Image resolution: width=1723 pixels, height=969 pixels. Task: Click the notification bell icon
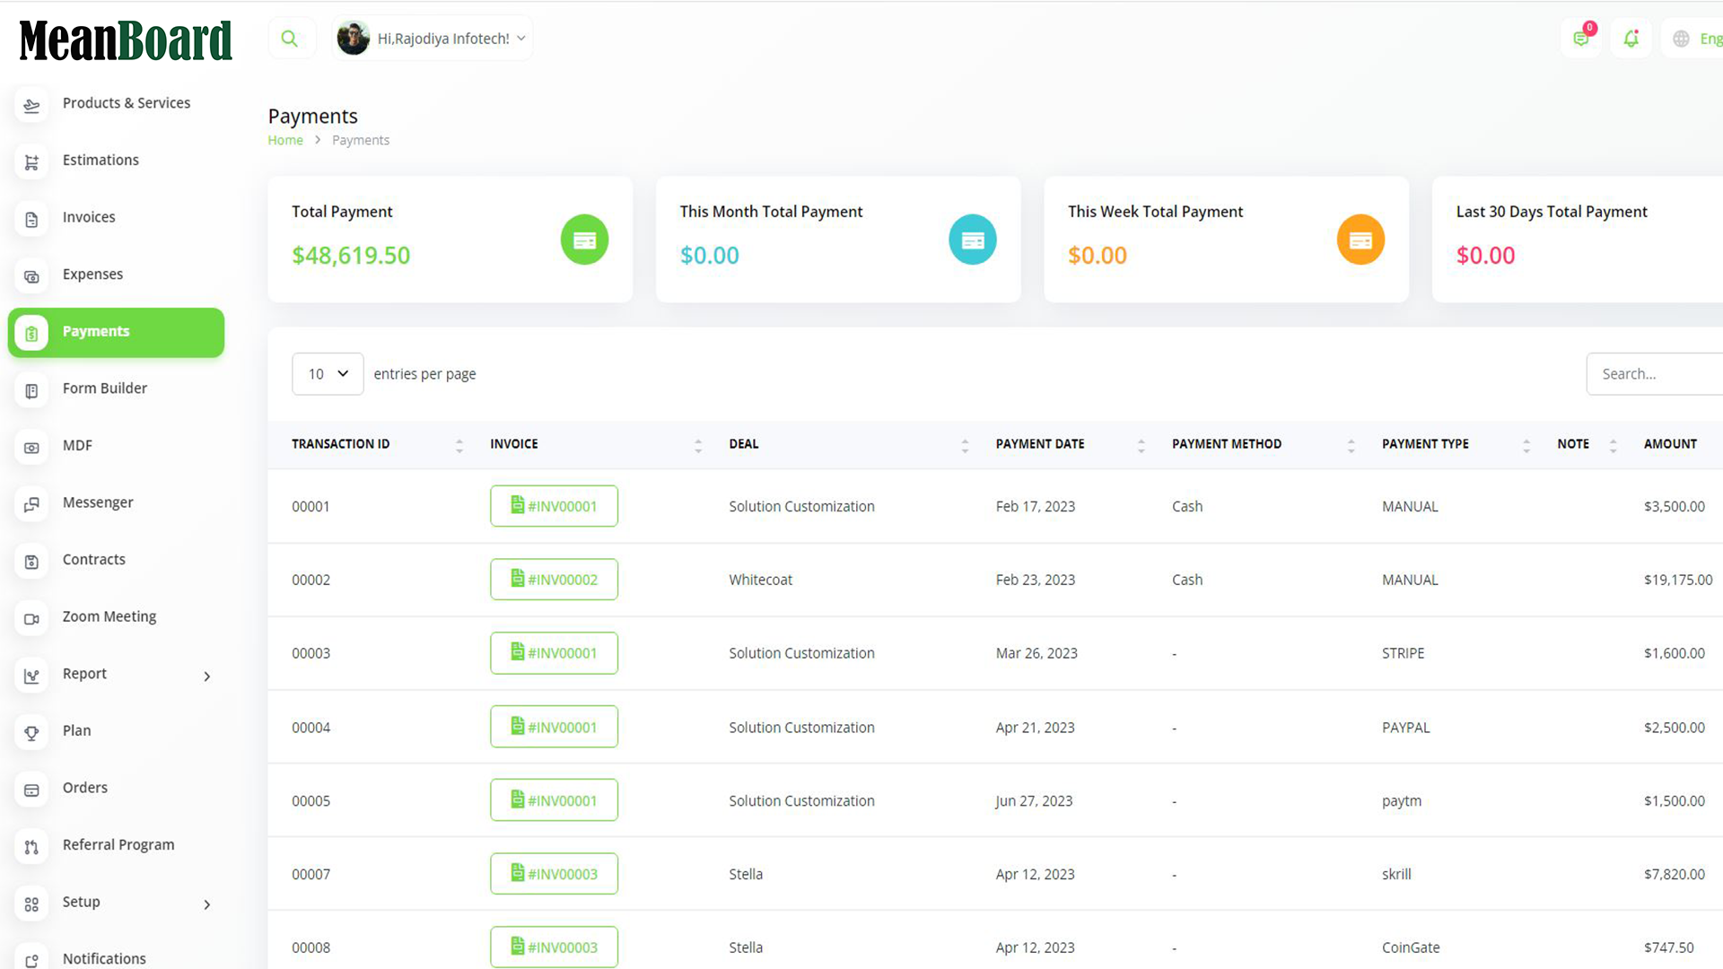[1631, 39]
